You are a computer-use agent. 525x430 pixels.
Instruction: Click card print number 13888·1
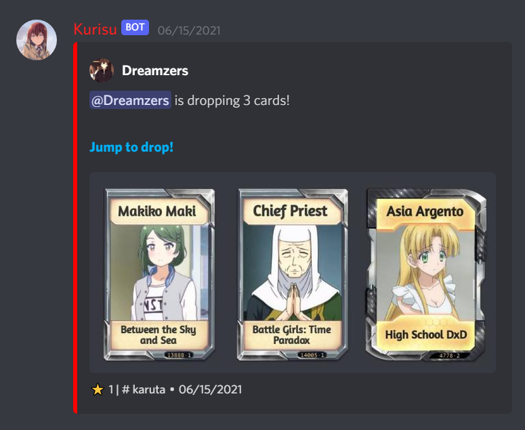pyautogui.click(x=179, y=355)
